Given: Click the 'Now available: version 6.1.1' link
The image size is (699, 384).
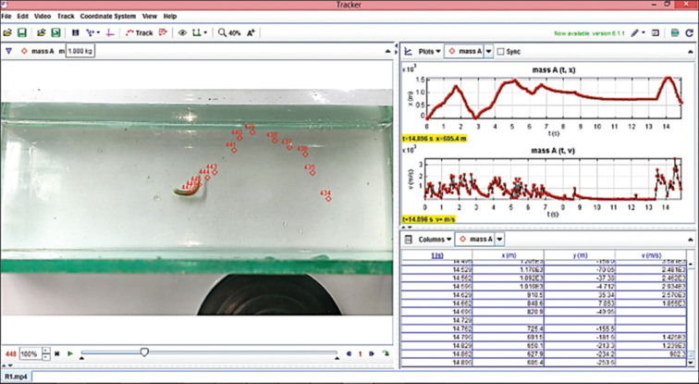Looking at the screenshot, I should [x=586, y=32].
